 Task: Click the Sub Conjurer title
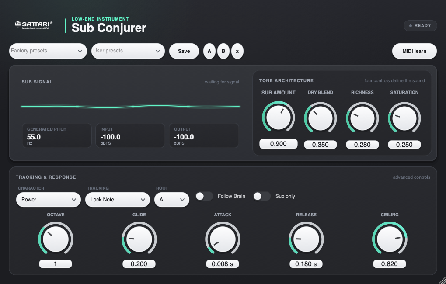109,28
